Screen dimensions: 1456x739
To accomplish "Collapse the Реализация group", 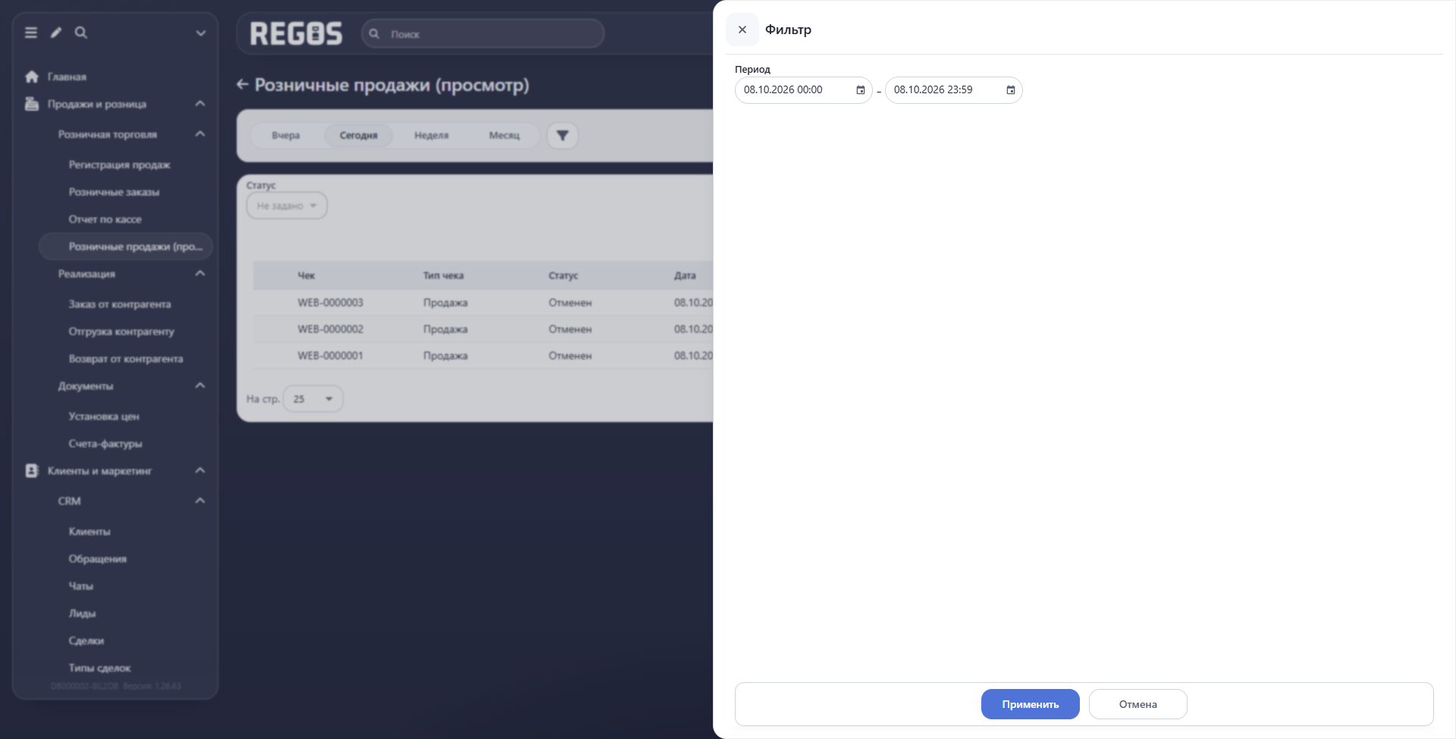I will (x=200, y=274).
